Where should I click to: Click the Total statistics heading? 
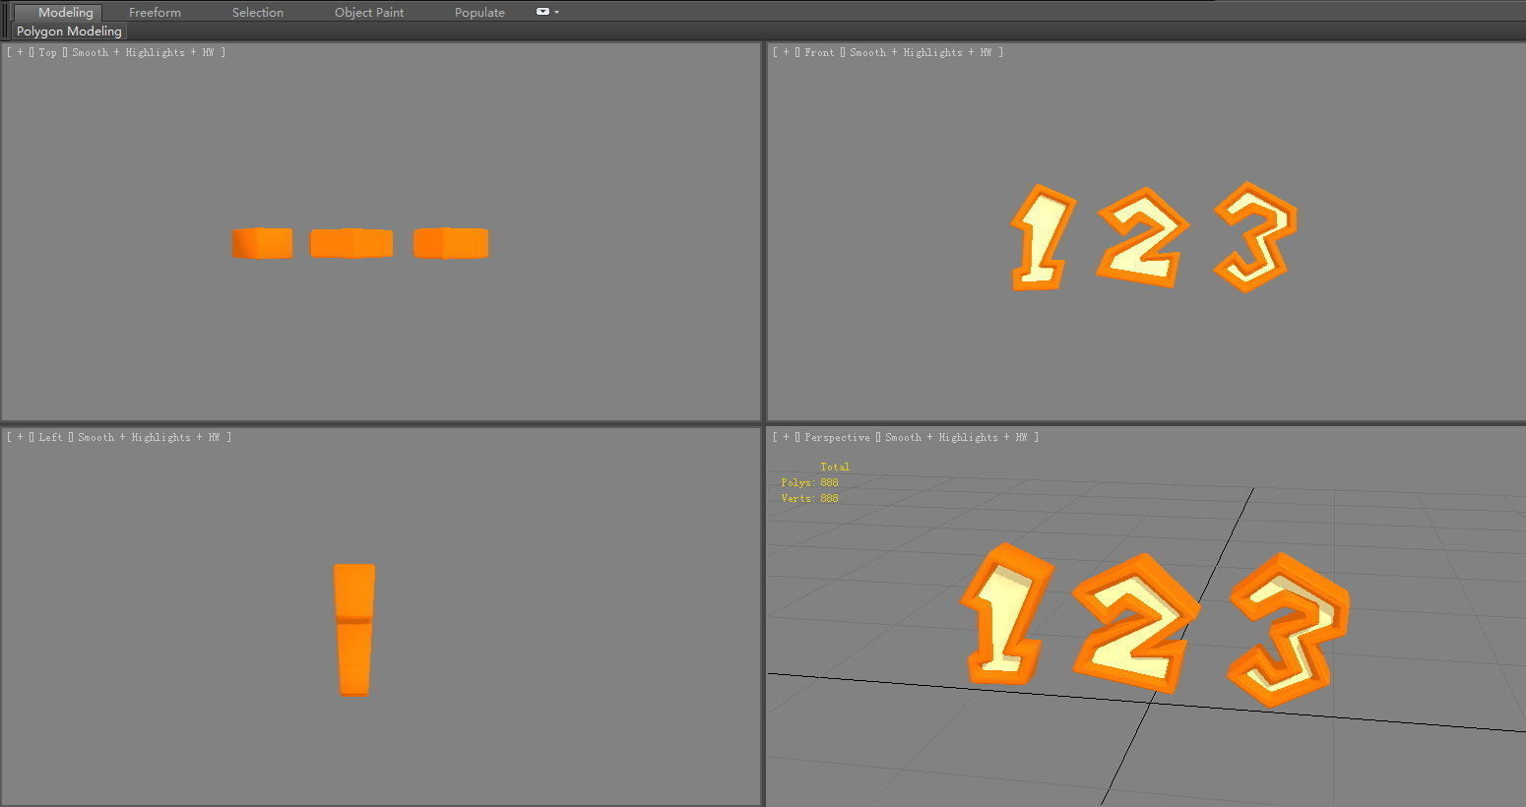tap(835, 466)
